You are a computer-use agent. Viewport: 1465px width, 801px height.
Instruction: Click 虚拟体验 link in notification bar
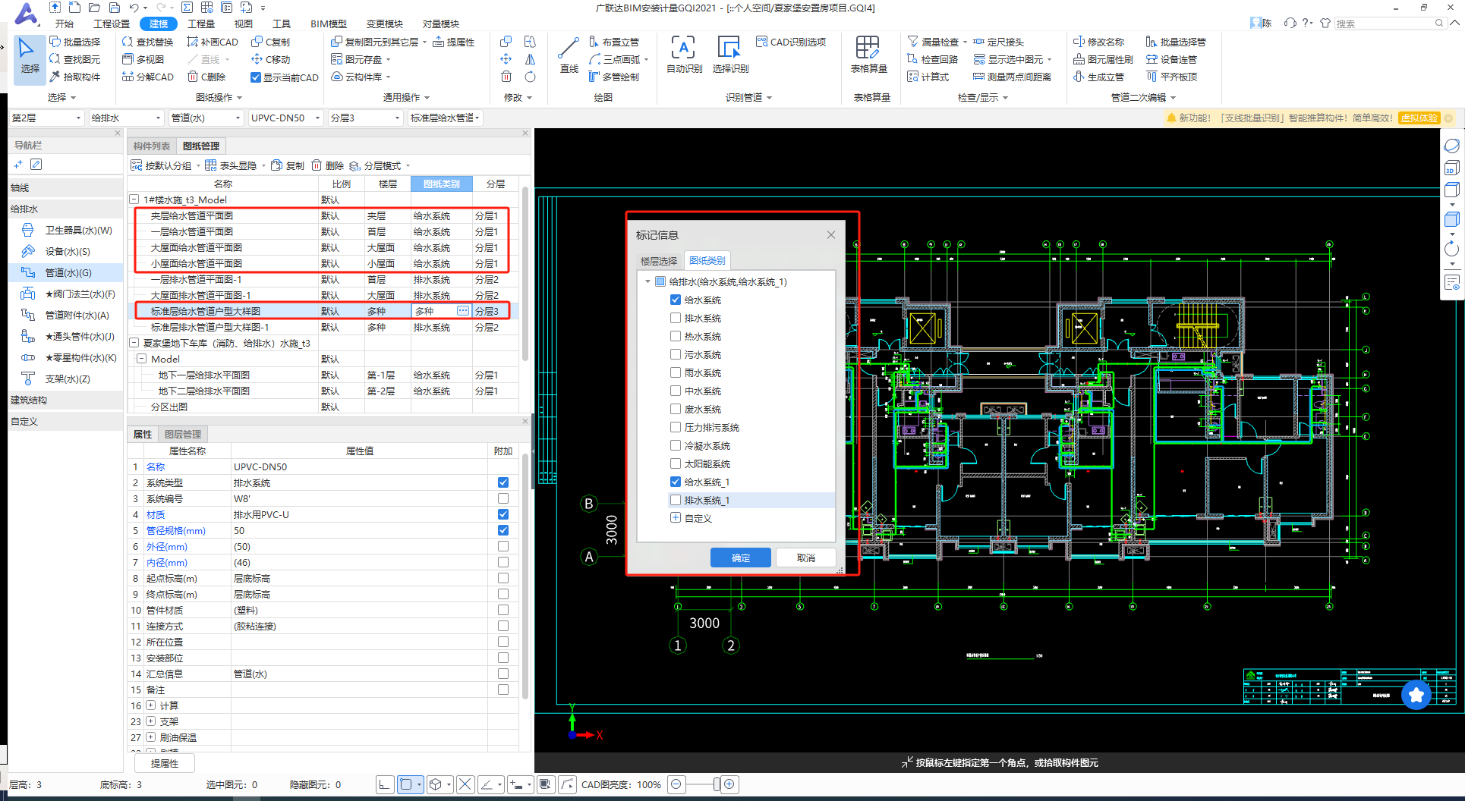1419,118
